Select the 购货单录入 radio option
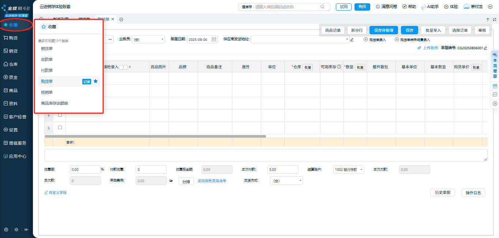 (x=366, y=39)
